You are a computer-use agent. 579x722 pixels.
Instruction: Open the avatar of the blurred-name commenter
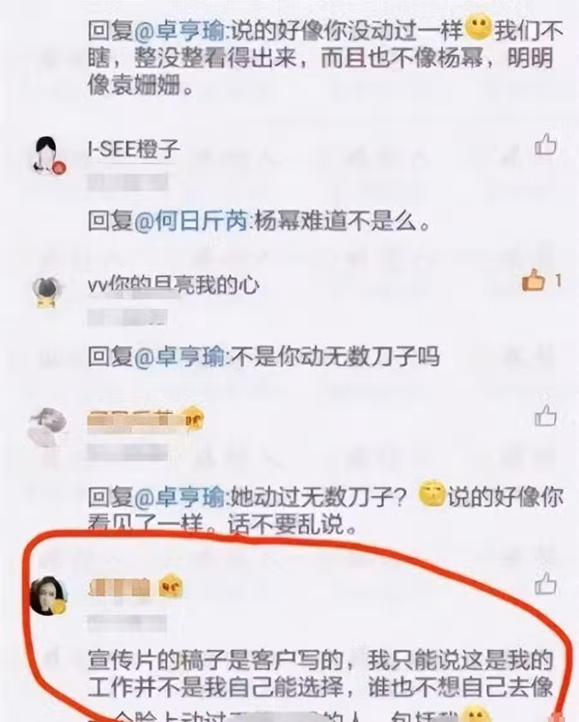point(48,426)
